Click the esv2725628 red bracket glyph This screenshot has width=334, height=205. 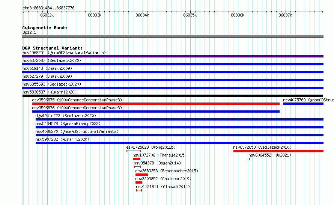pos(134,151)
